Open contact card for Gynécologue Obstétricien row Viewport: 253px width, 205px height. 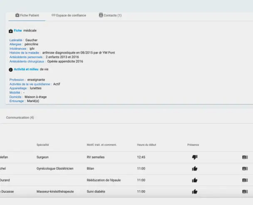click(x=245, y=169)
